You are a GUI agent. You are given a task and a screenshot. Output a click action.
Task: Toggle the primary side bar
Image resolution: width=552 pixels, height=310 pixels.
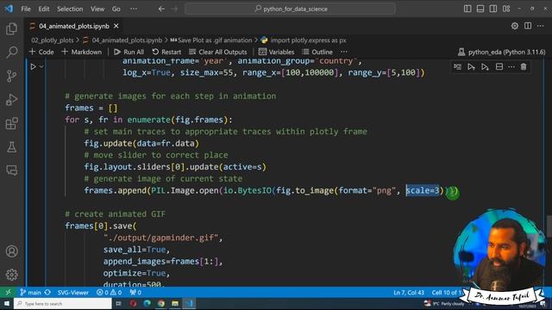pos(467,9)
